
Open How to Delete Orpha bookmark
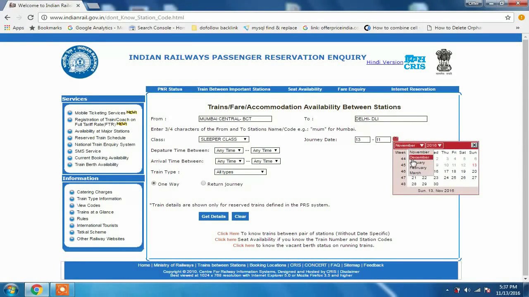click(x=454, y=28)
